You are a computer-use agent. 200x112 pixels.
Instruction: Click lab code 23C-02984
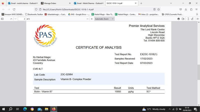pyautogui.click(x=66, y=74)
